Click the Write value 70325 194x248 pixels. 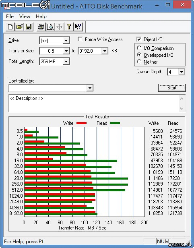tap(157, 154)
